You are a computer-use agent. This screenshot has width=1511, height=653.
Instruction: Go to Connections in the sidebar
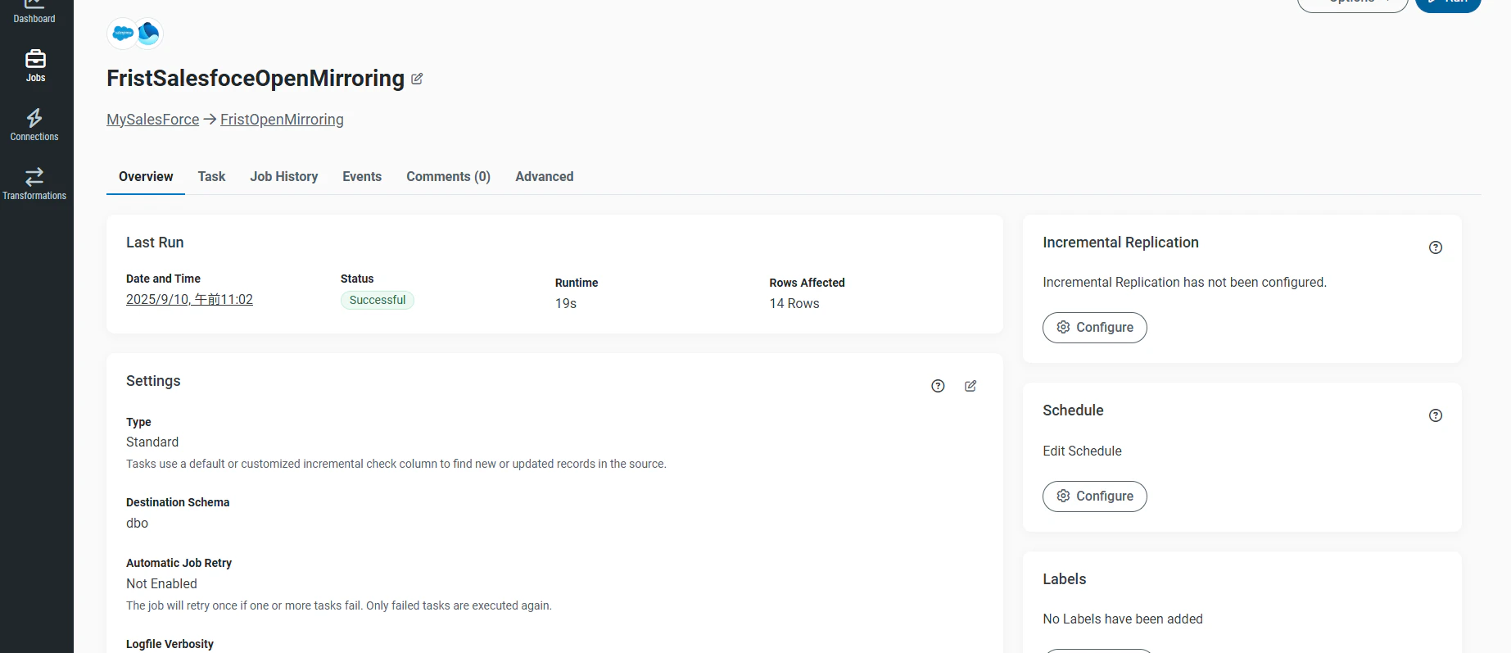[x=34, y=125]
